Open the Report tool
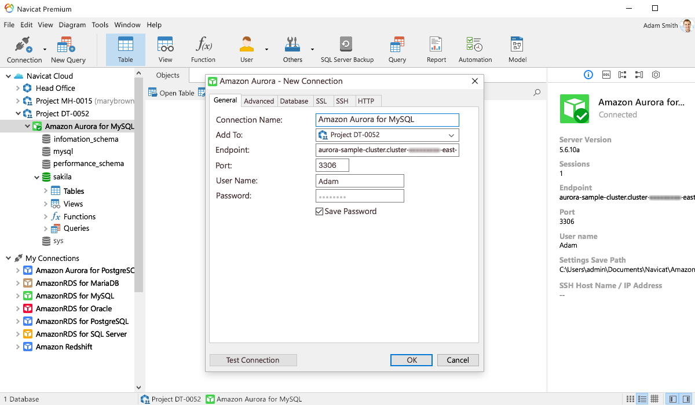 (x=436, y=50)
